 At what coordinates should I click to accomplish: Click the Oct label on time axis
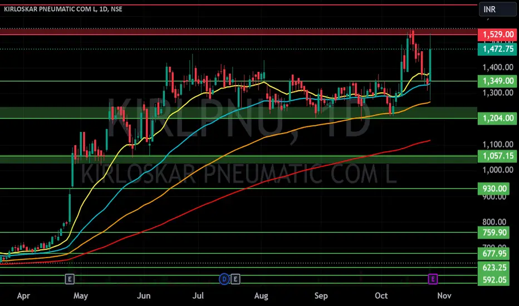[x=381, y=295]
